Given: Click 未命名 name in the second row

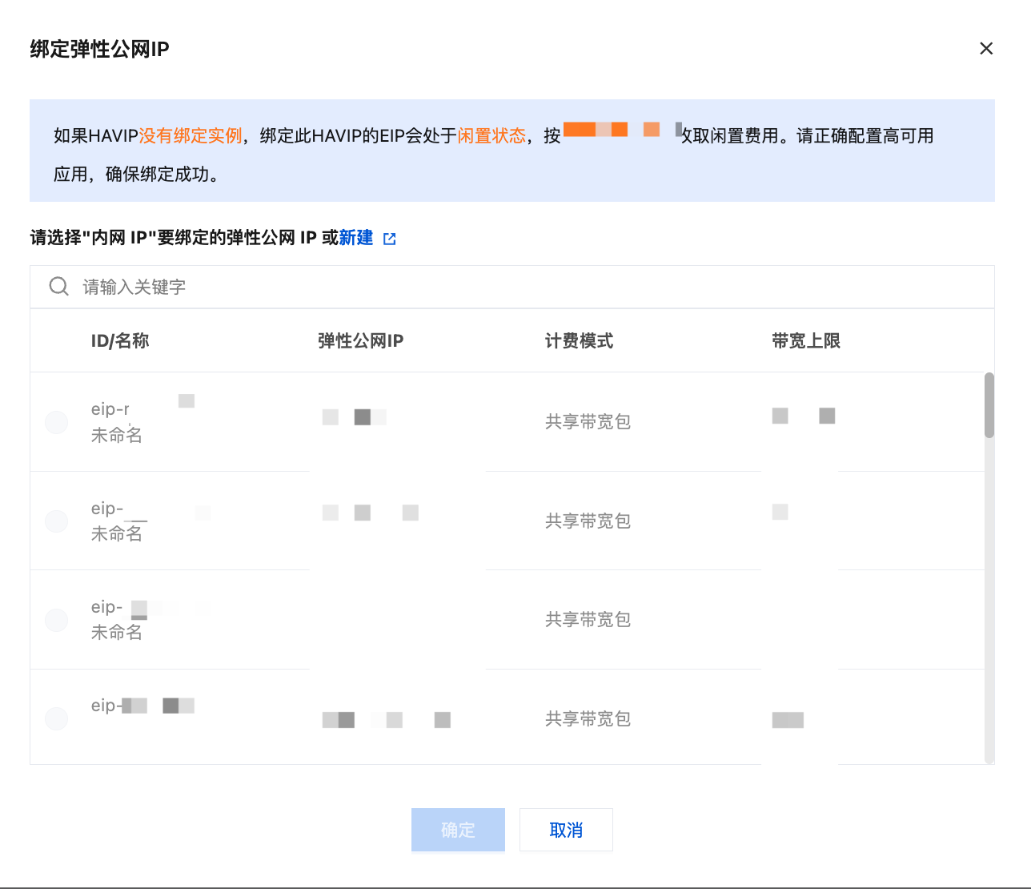Looking at the screenshot, I should 117,534.
